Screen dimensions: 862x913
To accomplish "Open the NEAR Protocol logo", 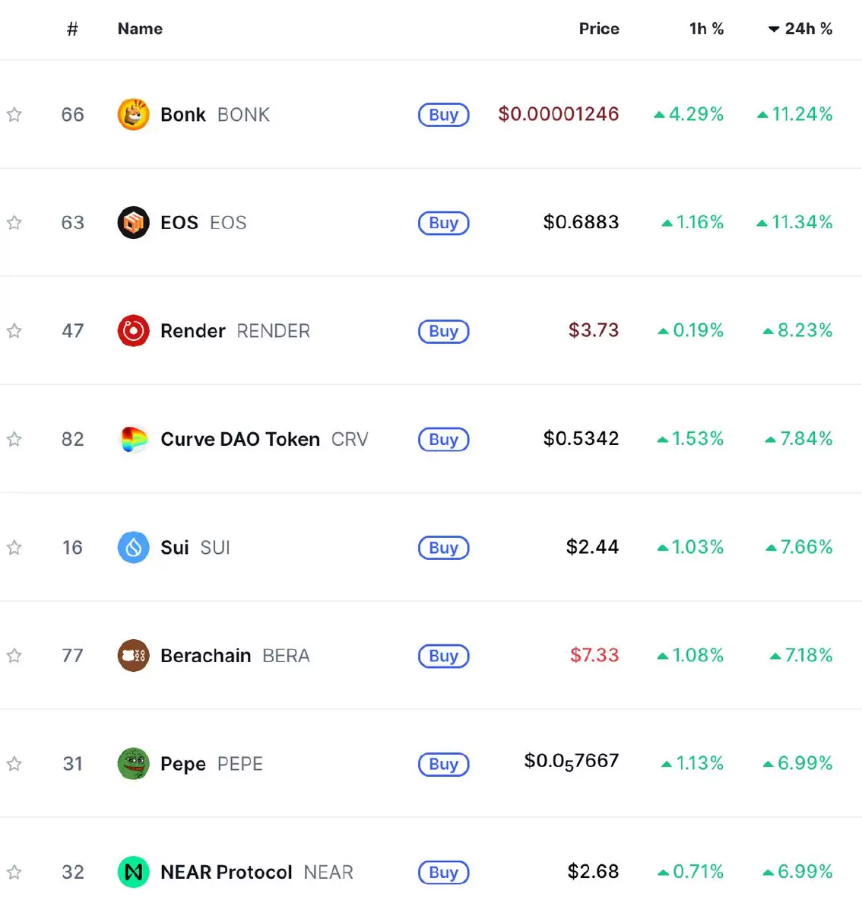I will pyautogui.click(x=133, y=872).
